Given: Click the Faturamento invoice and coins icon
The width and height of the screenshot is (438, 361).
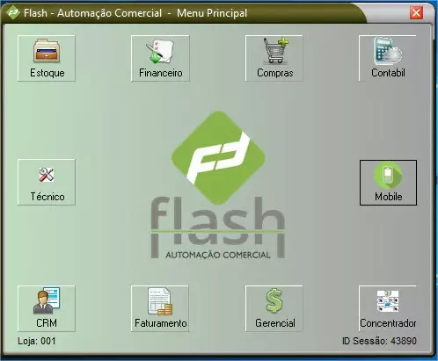Looking at the screenshot, I should pos(160,301).
